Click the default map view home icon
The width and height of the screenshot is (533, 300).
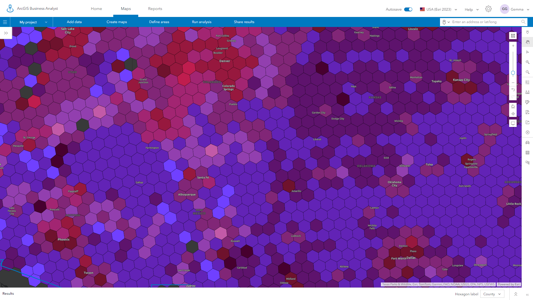click(x=513, y=106)
